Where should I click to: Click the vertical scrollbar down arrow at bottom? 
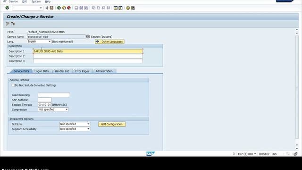[x=297, y=149]
